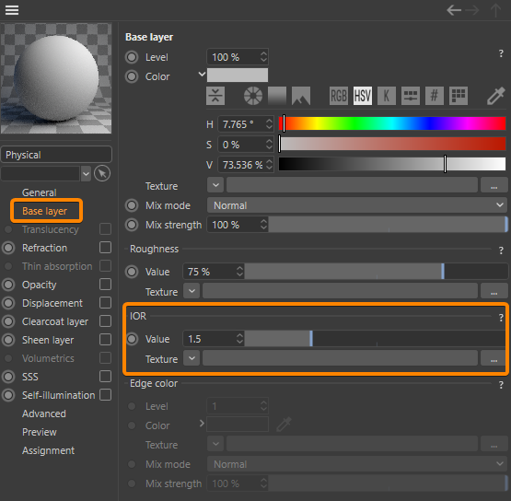Tick the Self-illumination checkbox
Viewport: 511px width, 501px height.
105,395
